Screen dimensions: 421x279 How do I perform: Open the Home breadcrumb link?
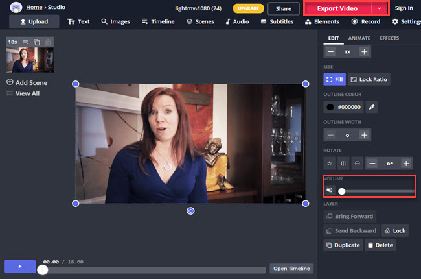click(x=34, y=7)
